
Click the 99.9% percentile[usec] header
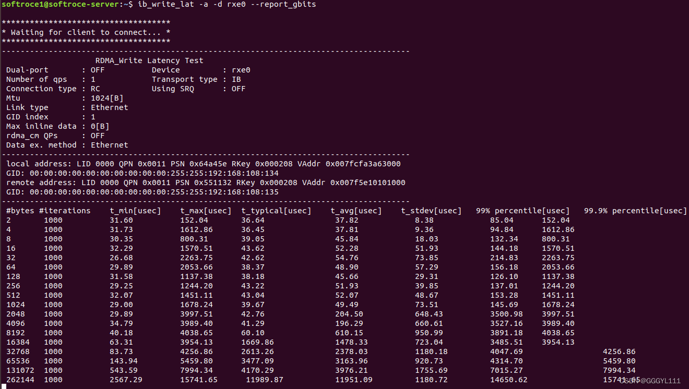click(x=636, y=211)
